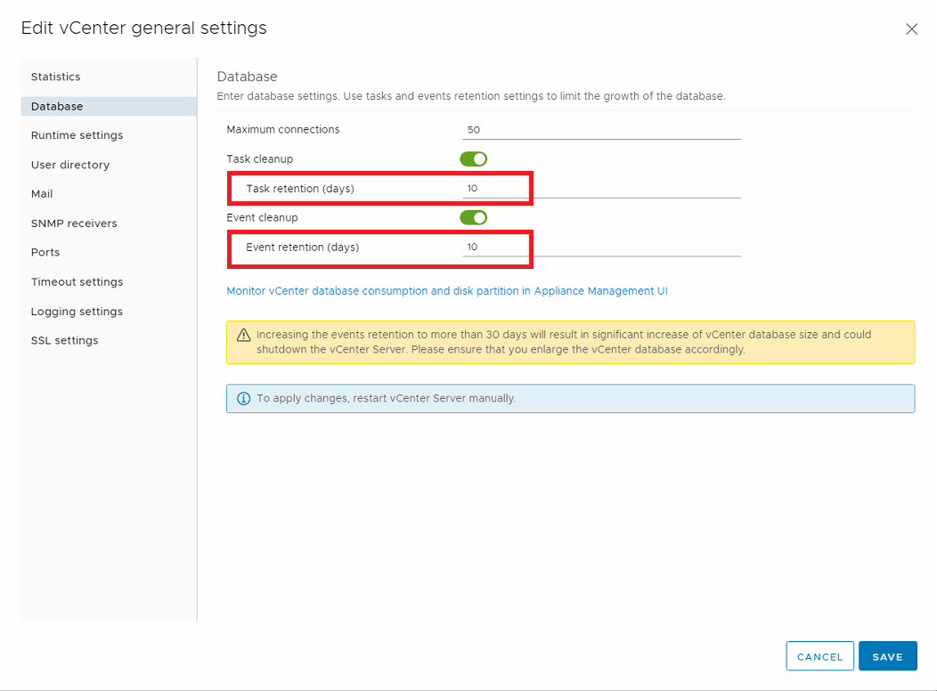Click the Maximum connections label
Image resolution: width=937 pixels, height=691 pixels.
click(x=283, y=130)
